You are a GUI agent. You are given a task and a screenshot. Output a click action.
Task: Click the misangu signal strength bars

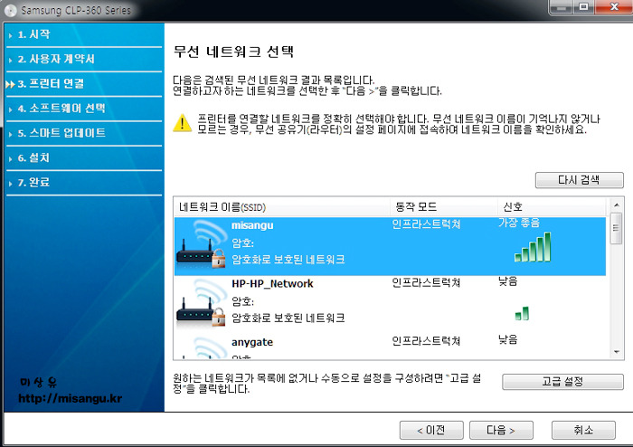pos(533,247)
